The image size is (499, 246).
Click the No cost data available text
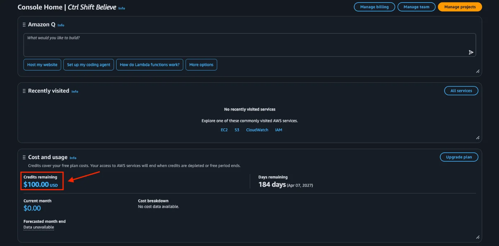coord(158,207)
